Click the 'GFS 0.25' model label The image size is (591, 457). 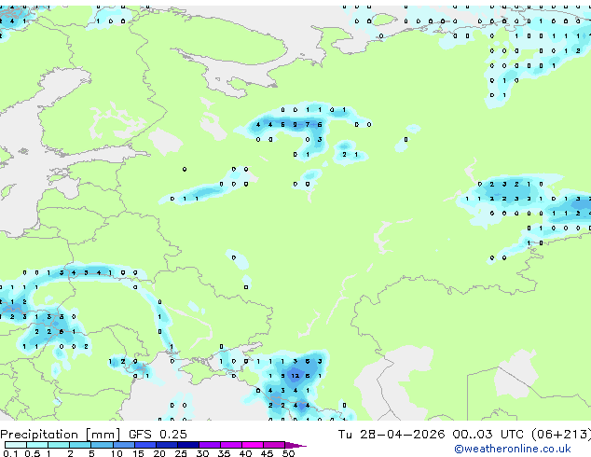tap(158, 435)
